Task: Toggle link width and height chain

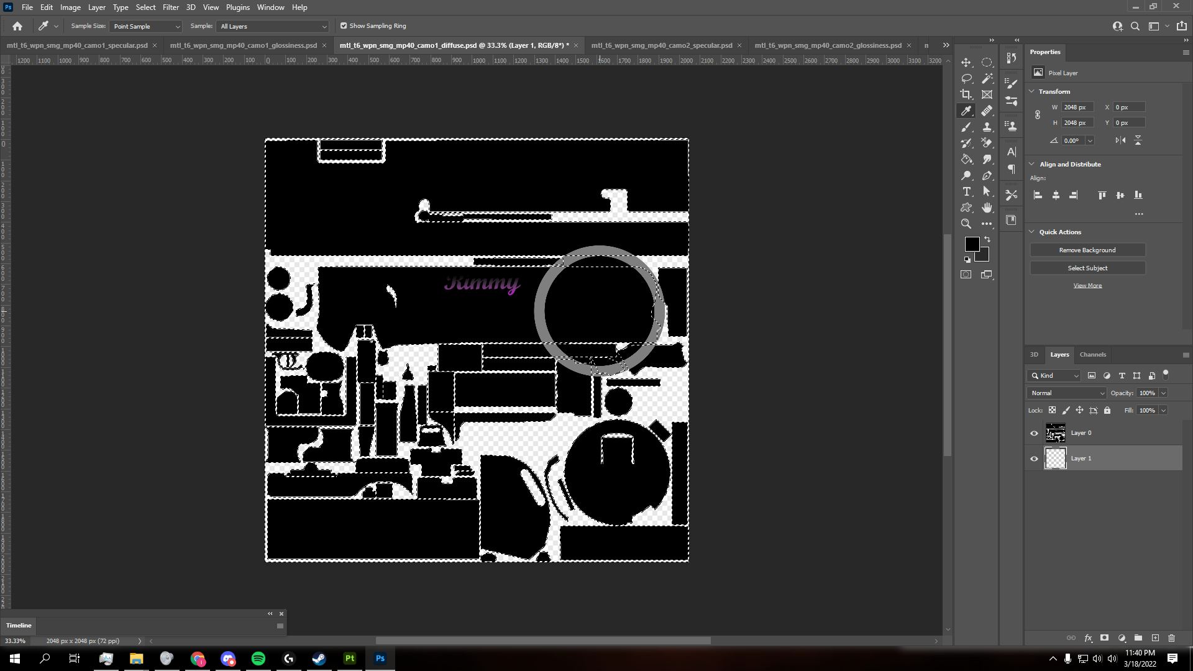Action: 1037,115
